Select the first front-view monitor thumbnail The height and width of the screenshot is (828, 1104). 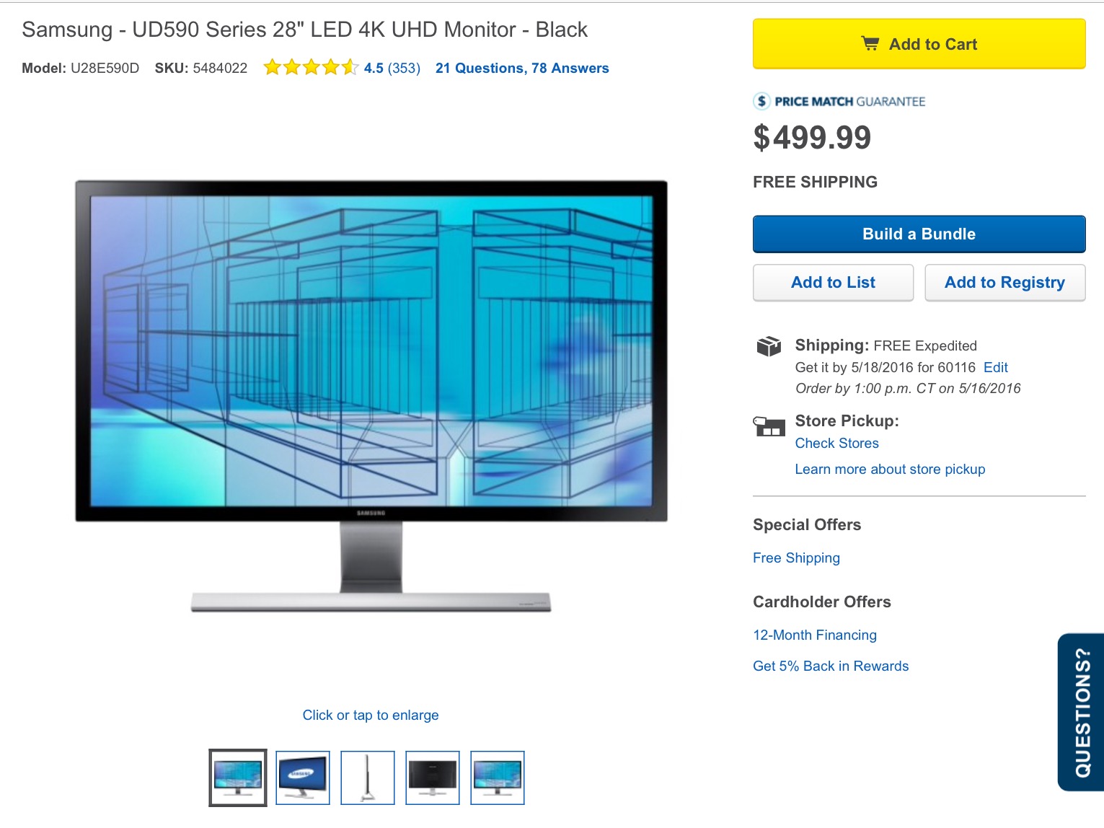[238, 778]
